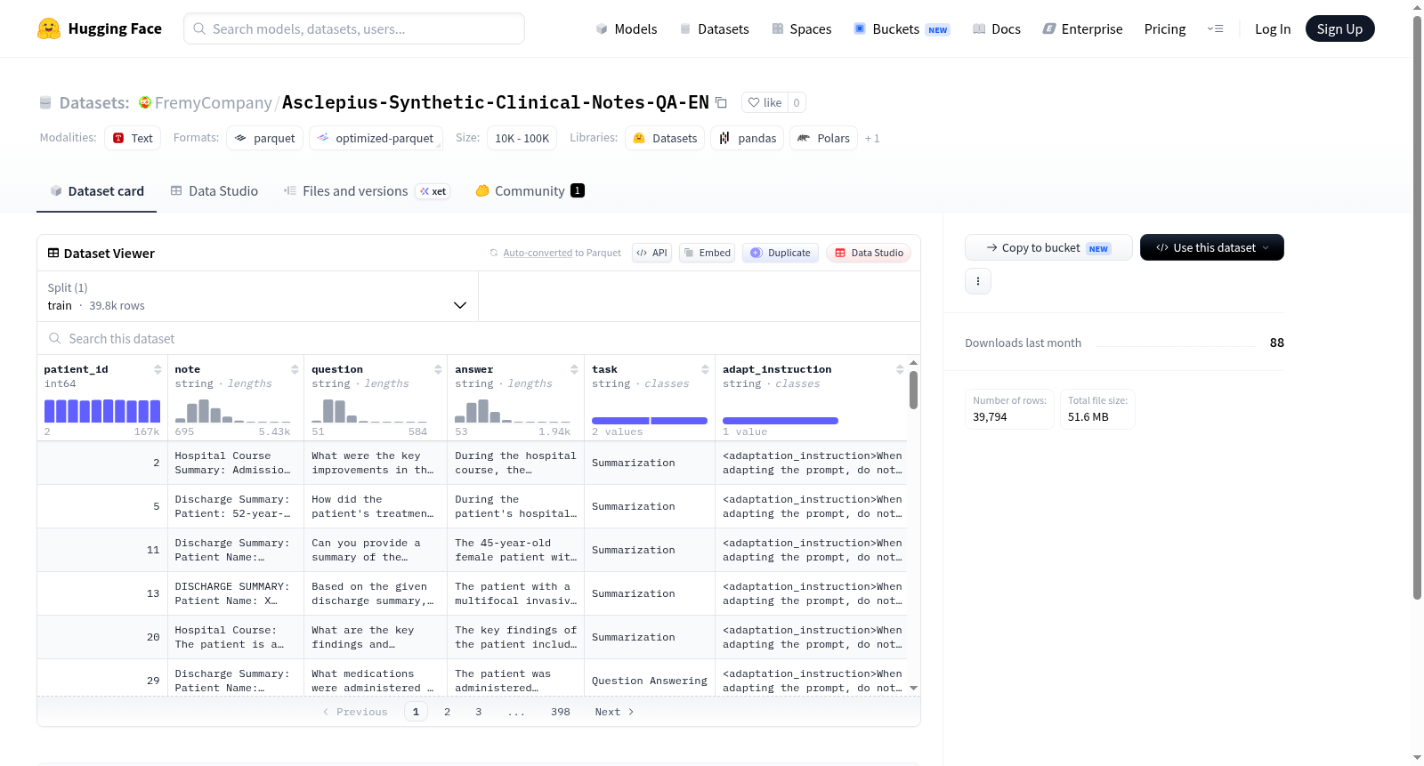Open the Dataset card tab
The width and height of the screenshot is (1424, 766).
point(96,191)
